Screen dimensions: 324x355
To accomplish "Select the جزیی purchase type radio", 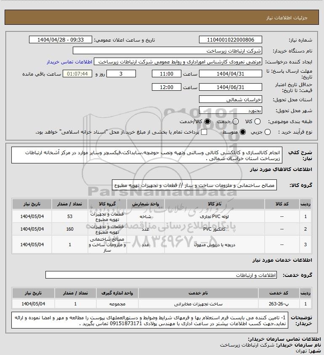I will coord(268,132).
